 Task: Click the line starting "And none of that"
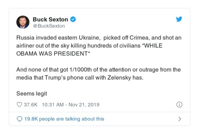(x=98, y=70)
